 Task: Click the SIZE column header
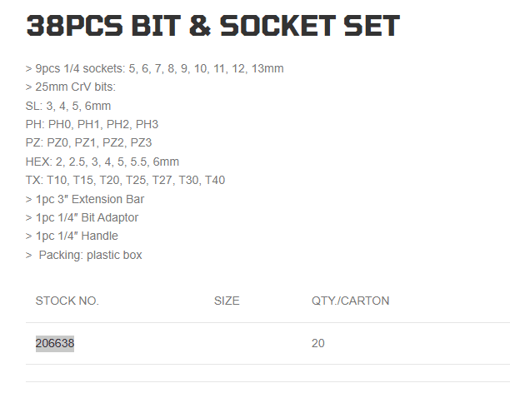pos(227,301)
